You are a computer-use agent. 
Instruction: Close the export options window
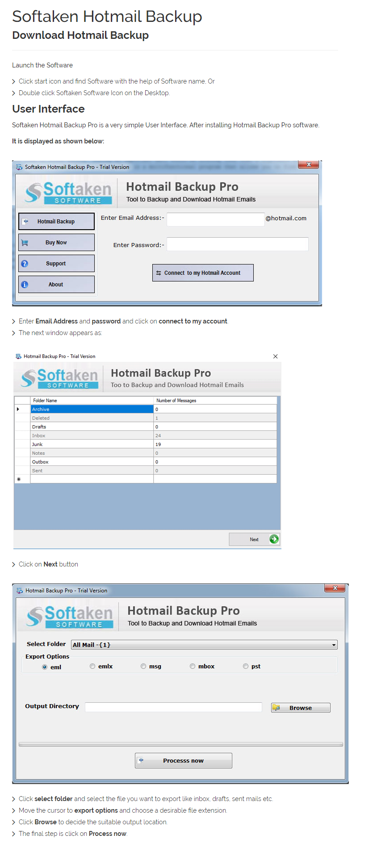tap(335, 588)
